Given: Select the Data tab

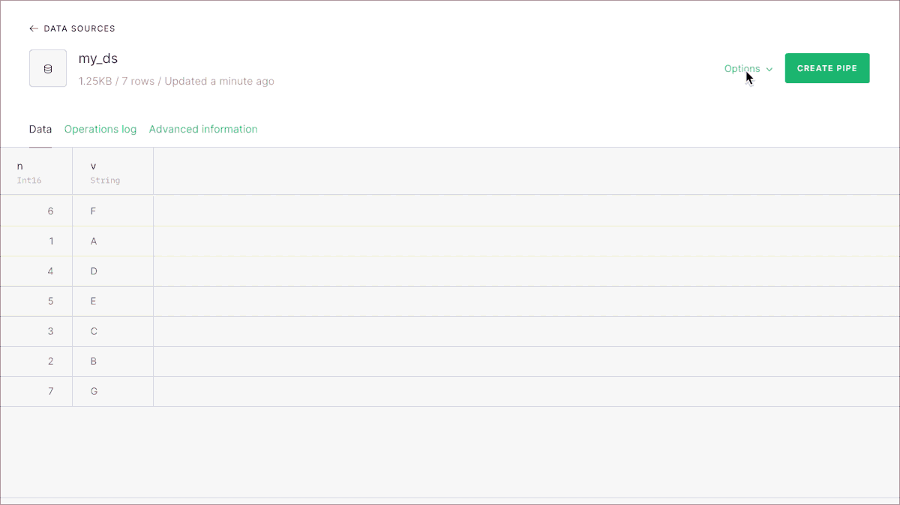Looking at the screenshot, I should [x=40, y=129].
